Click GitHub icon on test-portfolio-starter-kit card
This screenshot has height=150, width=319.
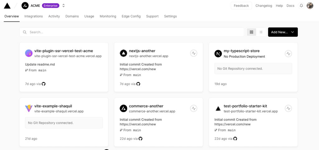coord(235,138)
